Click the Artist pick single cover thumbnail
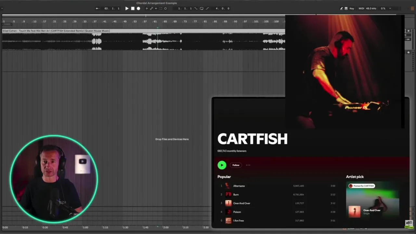Screen dimensions: 416x234 [354, 212]
